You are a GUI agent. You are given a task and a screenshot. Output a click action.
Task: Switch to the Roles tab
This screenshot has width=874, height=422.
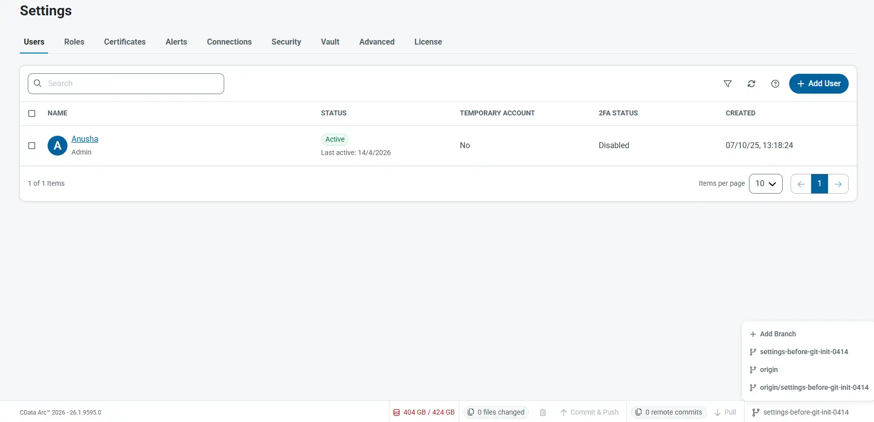tap(74, 42)
